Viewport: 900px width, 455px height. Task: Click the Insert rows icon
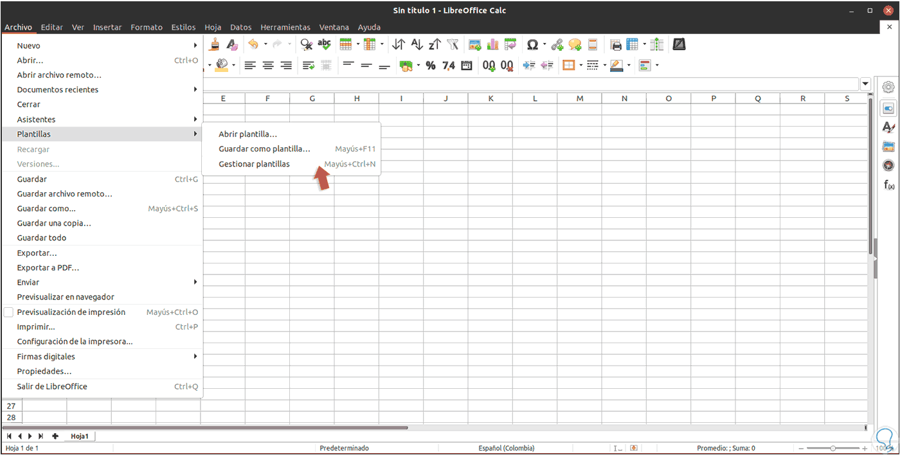(x=346, y=44)
